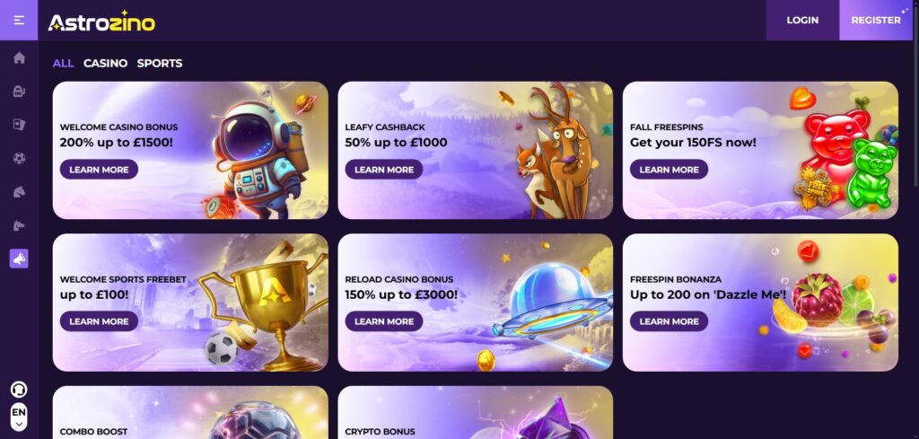Click the LOGIN button
The height and width of the screenshot is (439, 919).
[802, 20]
